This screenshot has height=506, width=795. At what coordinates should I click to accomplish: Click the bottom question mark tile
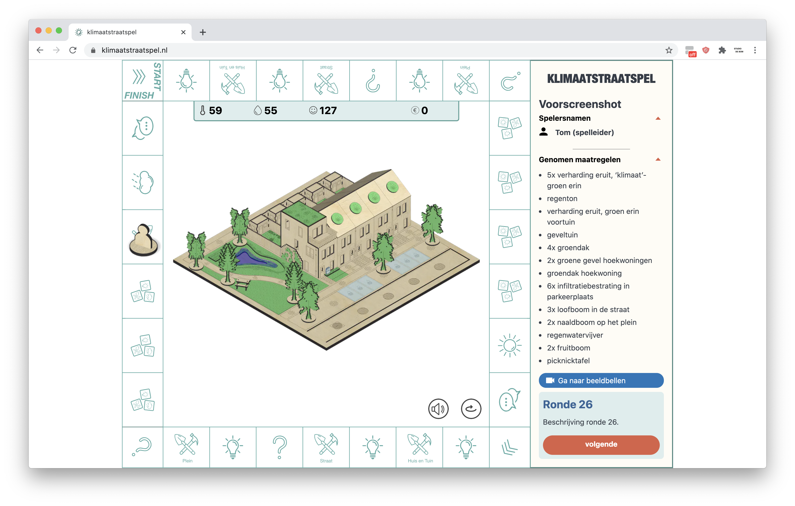[279, 447]
